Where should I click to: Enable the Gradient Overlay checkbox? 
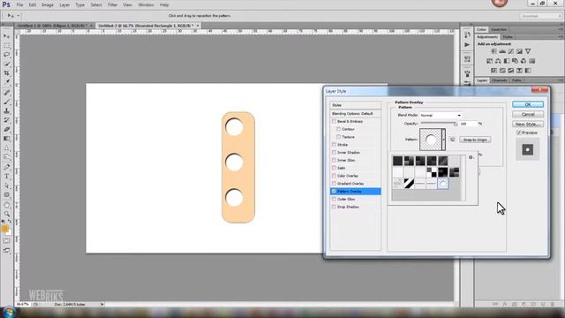pos(334,184)
